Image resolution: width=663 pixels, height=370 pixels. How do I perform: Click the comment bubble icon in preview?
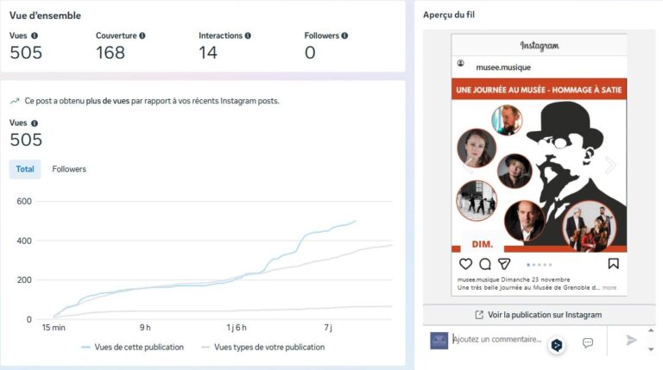pos(485,264)
